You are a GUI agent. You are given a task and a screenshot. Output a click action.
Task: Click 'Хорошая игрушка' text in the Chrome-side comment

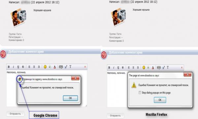point(42,10)
